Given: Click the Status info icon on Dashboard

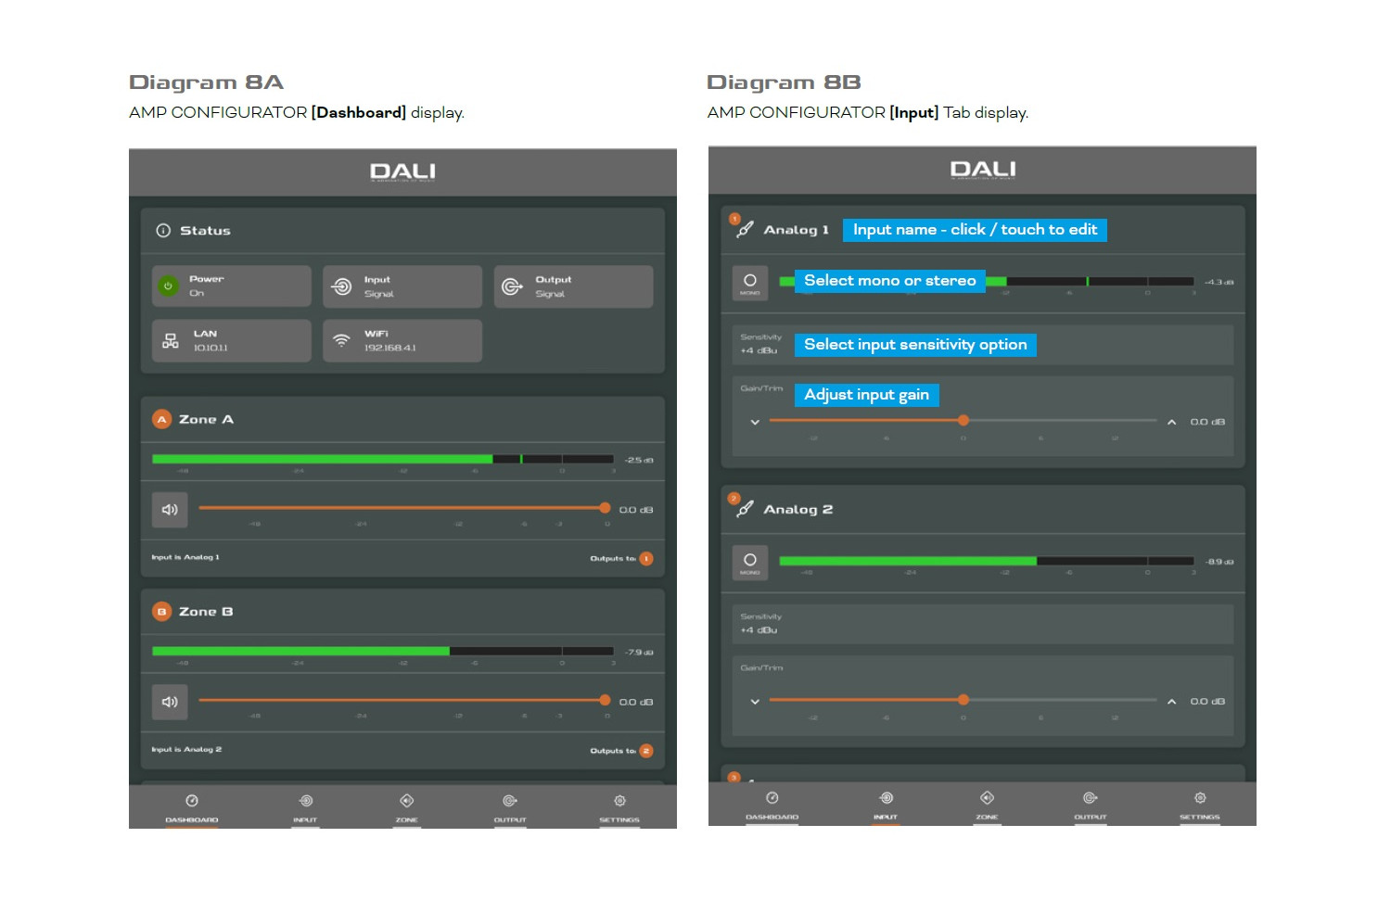Looking at the screenshot, I should [x=163, y=231].
